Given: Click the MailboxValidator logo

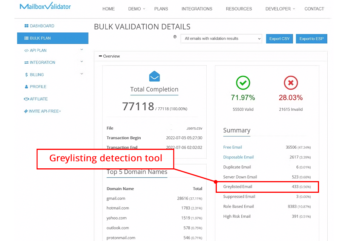Looking at the screenshot, I should tap(45, 6).
